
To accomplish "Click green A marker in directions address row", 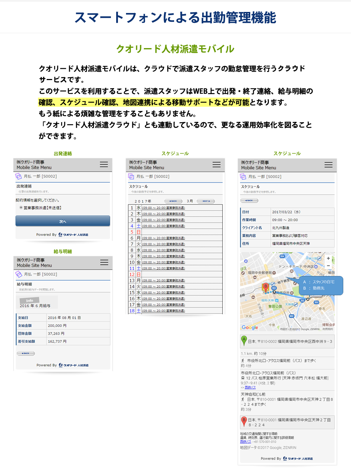I will click(x=244, y=340).
